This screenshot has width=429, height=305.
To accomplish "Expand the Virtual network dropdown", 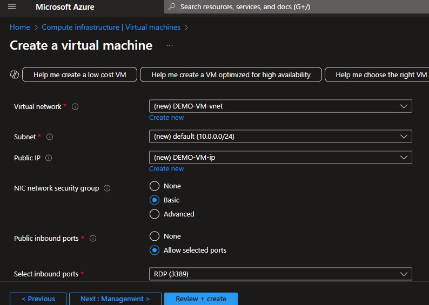I will point(280,106).
